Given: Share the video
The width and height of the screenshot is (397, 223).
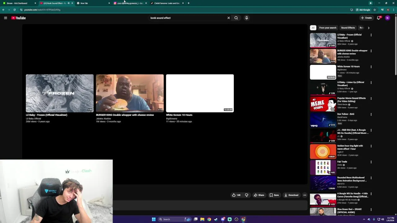Looking at the screenshot, I should [x=259, y=195].
